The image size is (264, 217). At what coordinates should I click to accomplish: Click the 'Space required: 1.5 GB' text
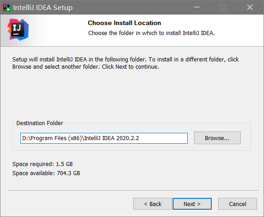click(x=42, y=164)
